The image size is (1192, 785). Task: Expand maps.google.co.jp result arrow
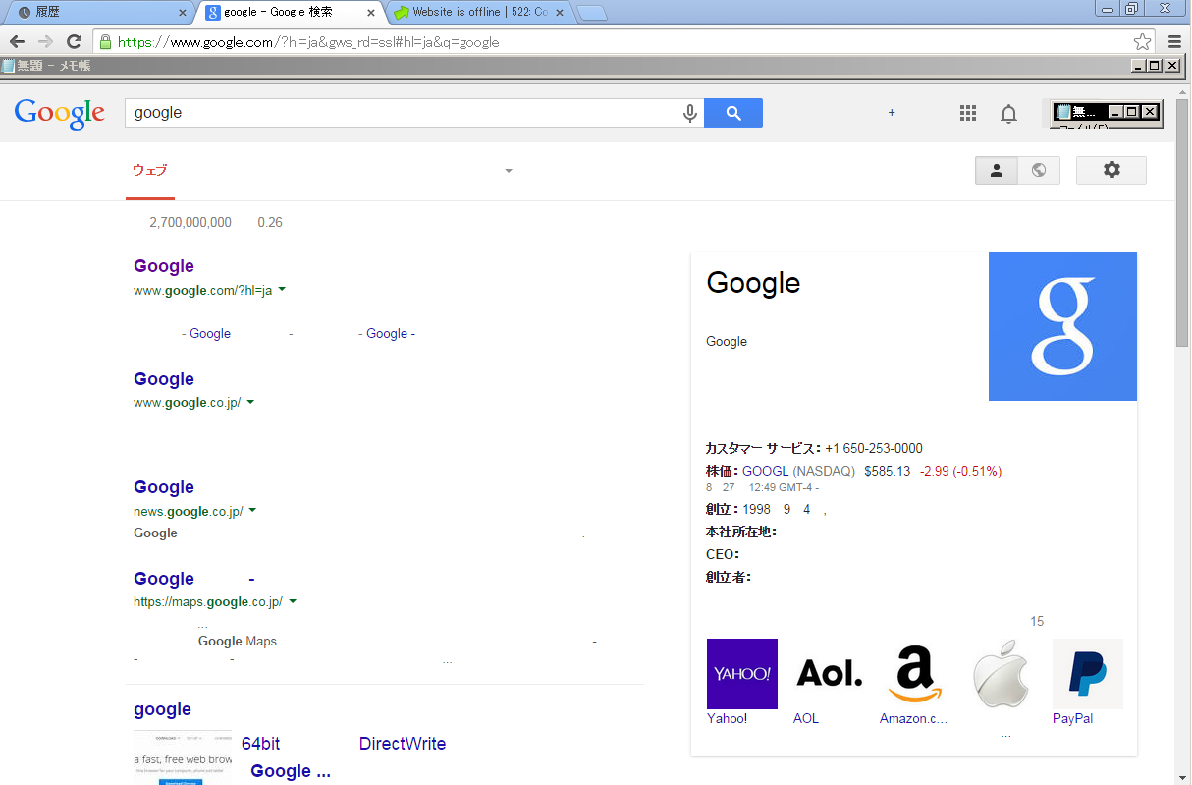293,601
